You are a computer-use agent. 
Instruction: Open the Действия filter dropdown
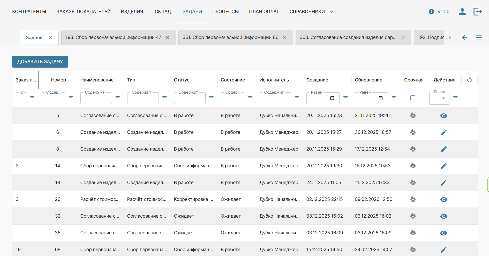click(443, 98)
